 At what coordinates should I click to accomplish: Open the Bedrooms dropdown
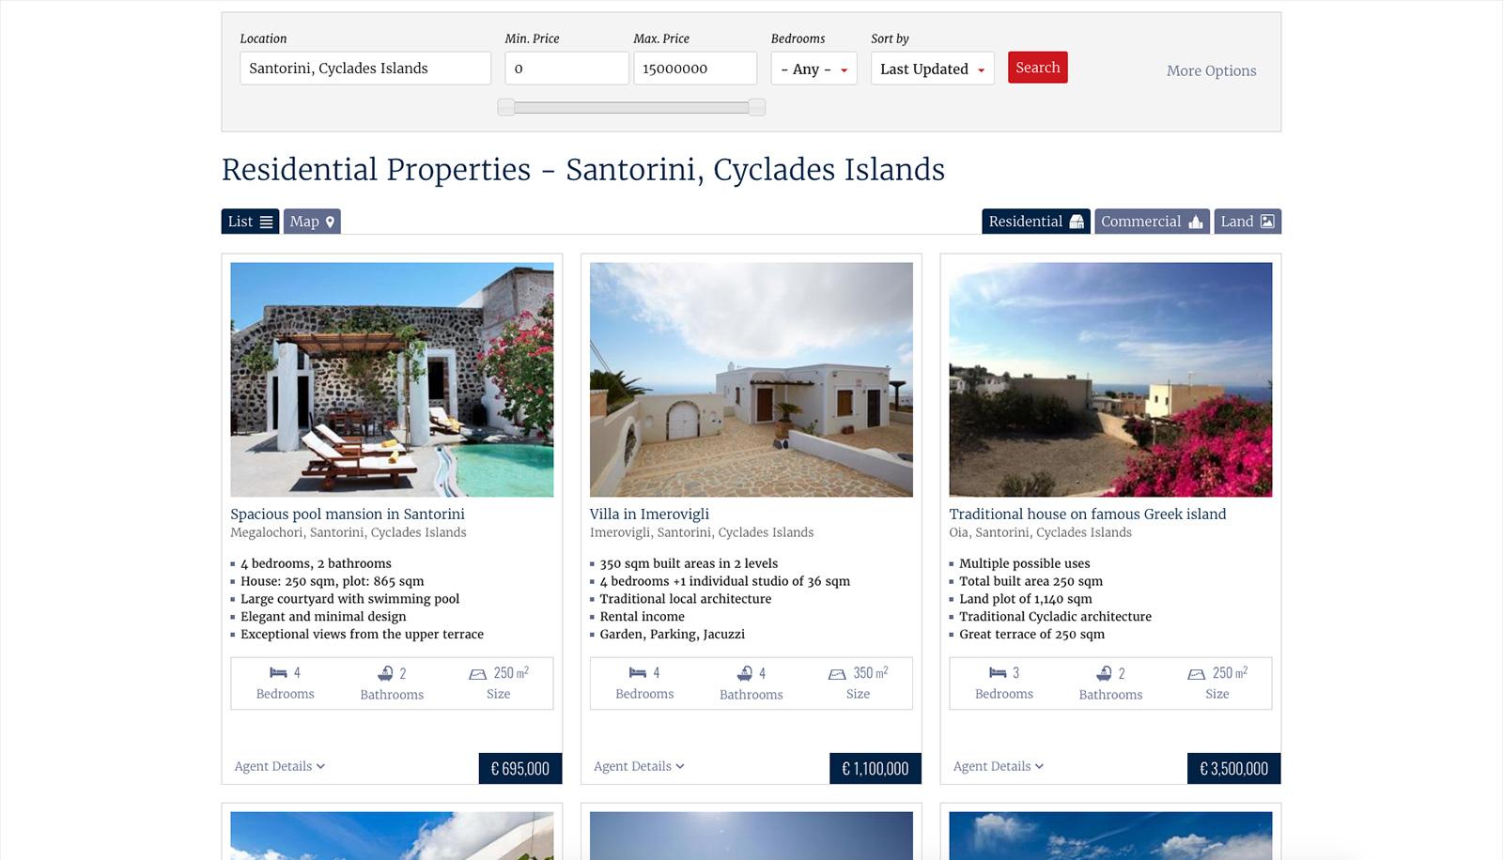813,69
